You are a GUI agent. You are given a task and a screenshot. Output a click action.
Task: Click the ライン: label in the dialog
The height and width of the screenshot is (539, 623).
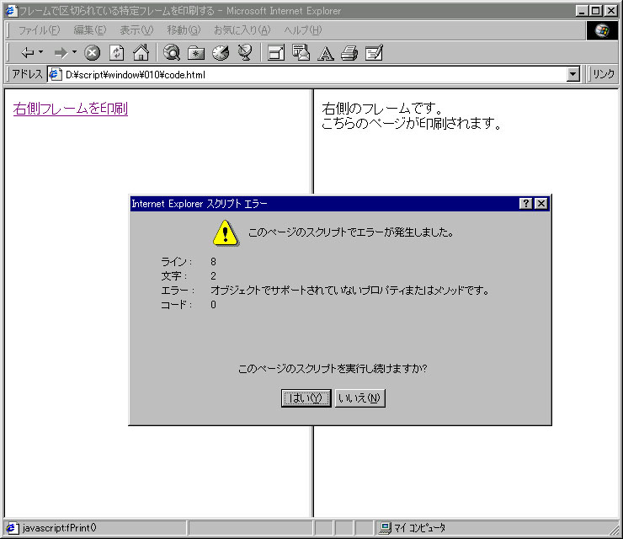point(177,262)
